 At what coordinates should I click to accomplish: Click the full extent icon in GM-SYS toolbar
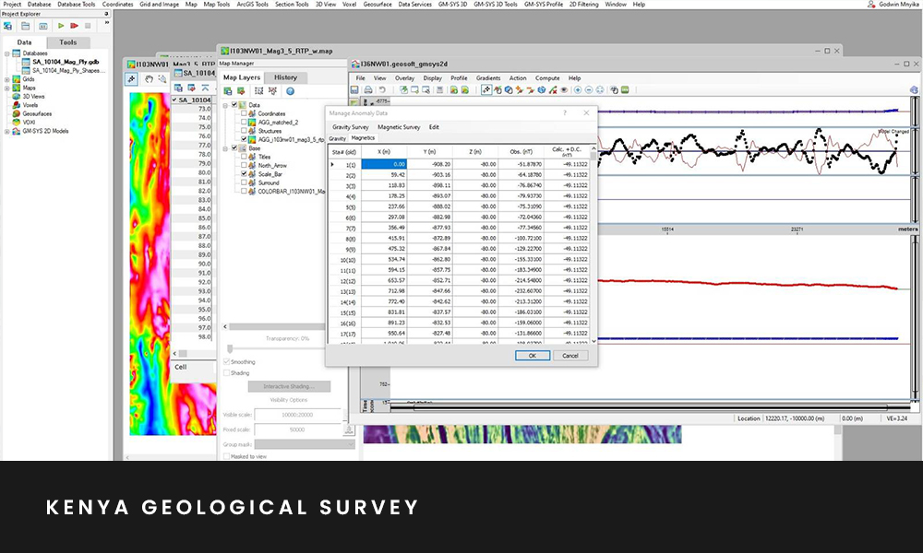pyautogui.click(x=600, y=90)
